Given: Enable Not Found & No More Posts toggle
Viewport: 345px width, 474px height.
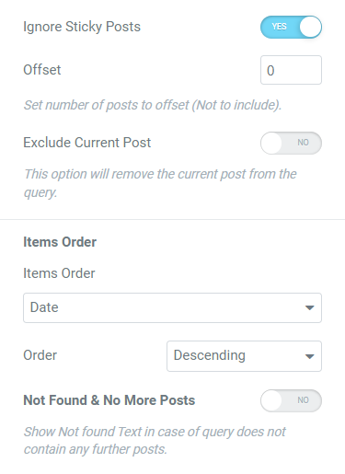Looking at the screenshot, I should click(x=291, y=400).
